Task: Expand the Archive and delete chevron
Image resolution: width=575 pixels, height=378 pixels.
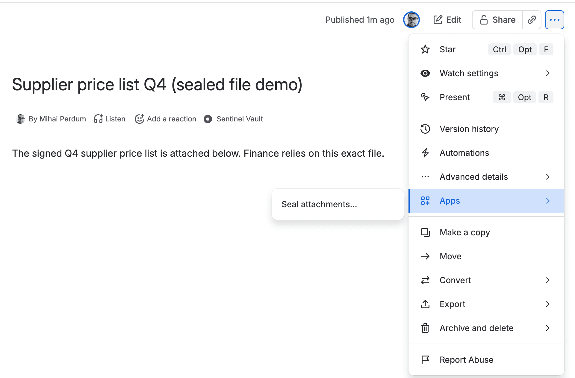Action: (548, 328)
